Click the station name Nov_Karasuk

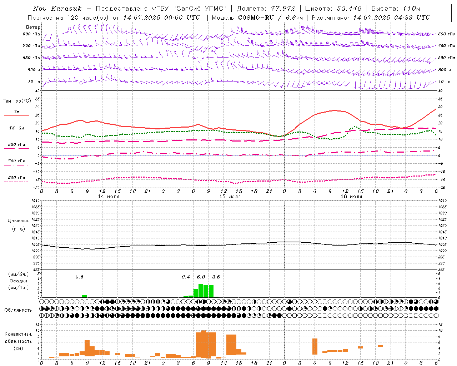tap(57, 9)
